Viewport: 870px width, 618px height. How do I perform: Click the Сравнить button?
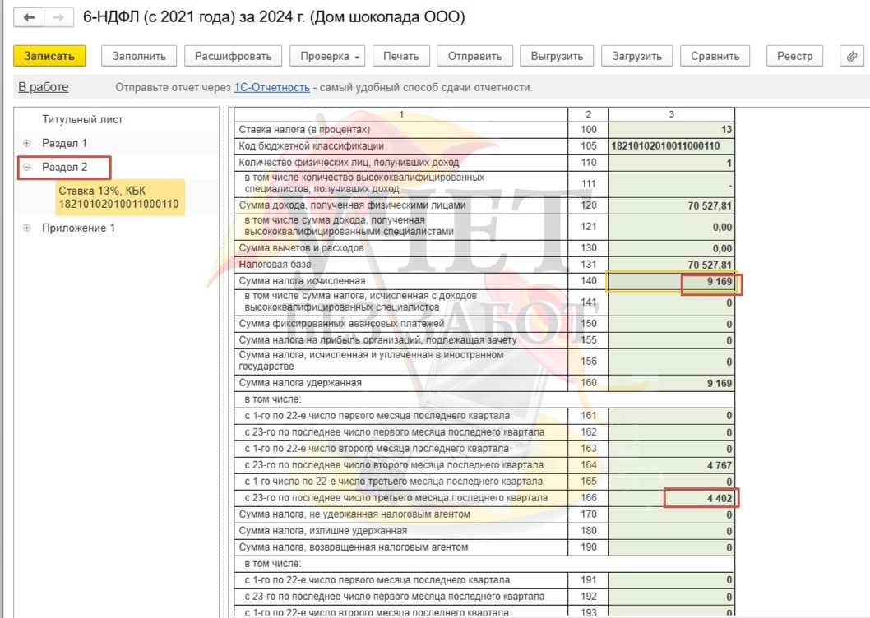(x=715, y=56)
